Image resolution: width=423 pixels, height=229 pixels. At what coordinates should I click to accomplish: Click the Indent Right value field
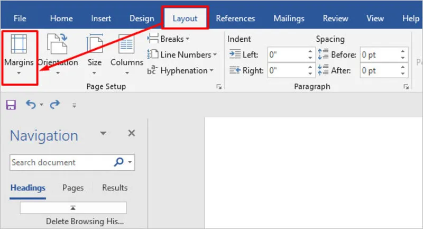point(287,70)
